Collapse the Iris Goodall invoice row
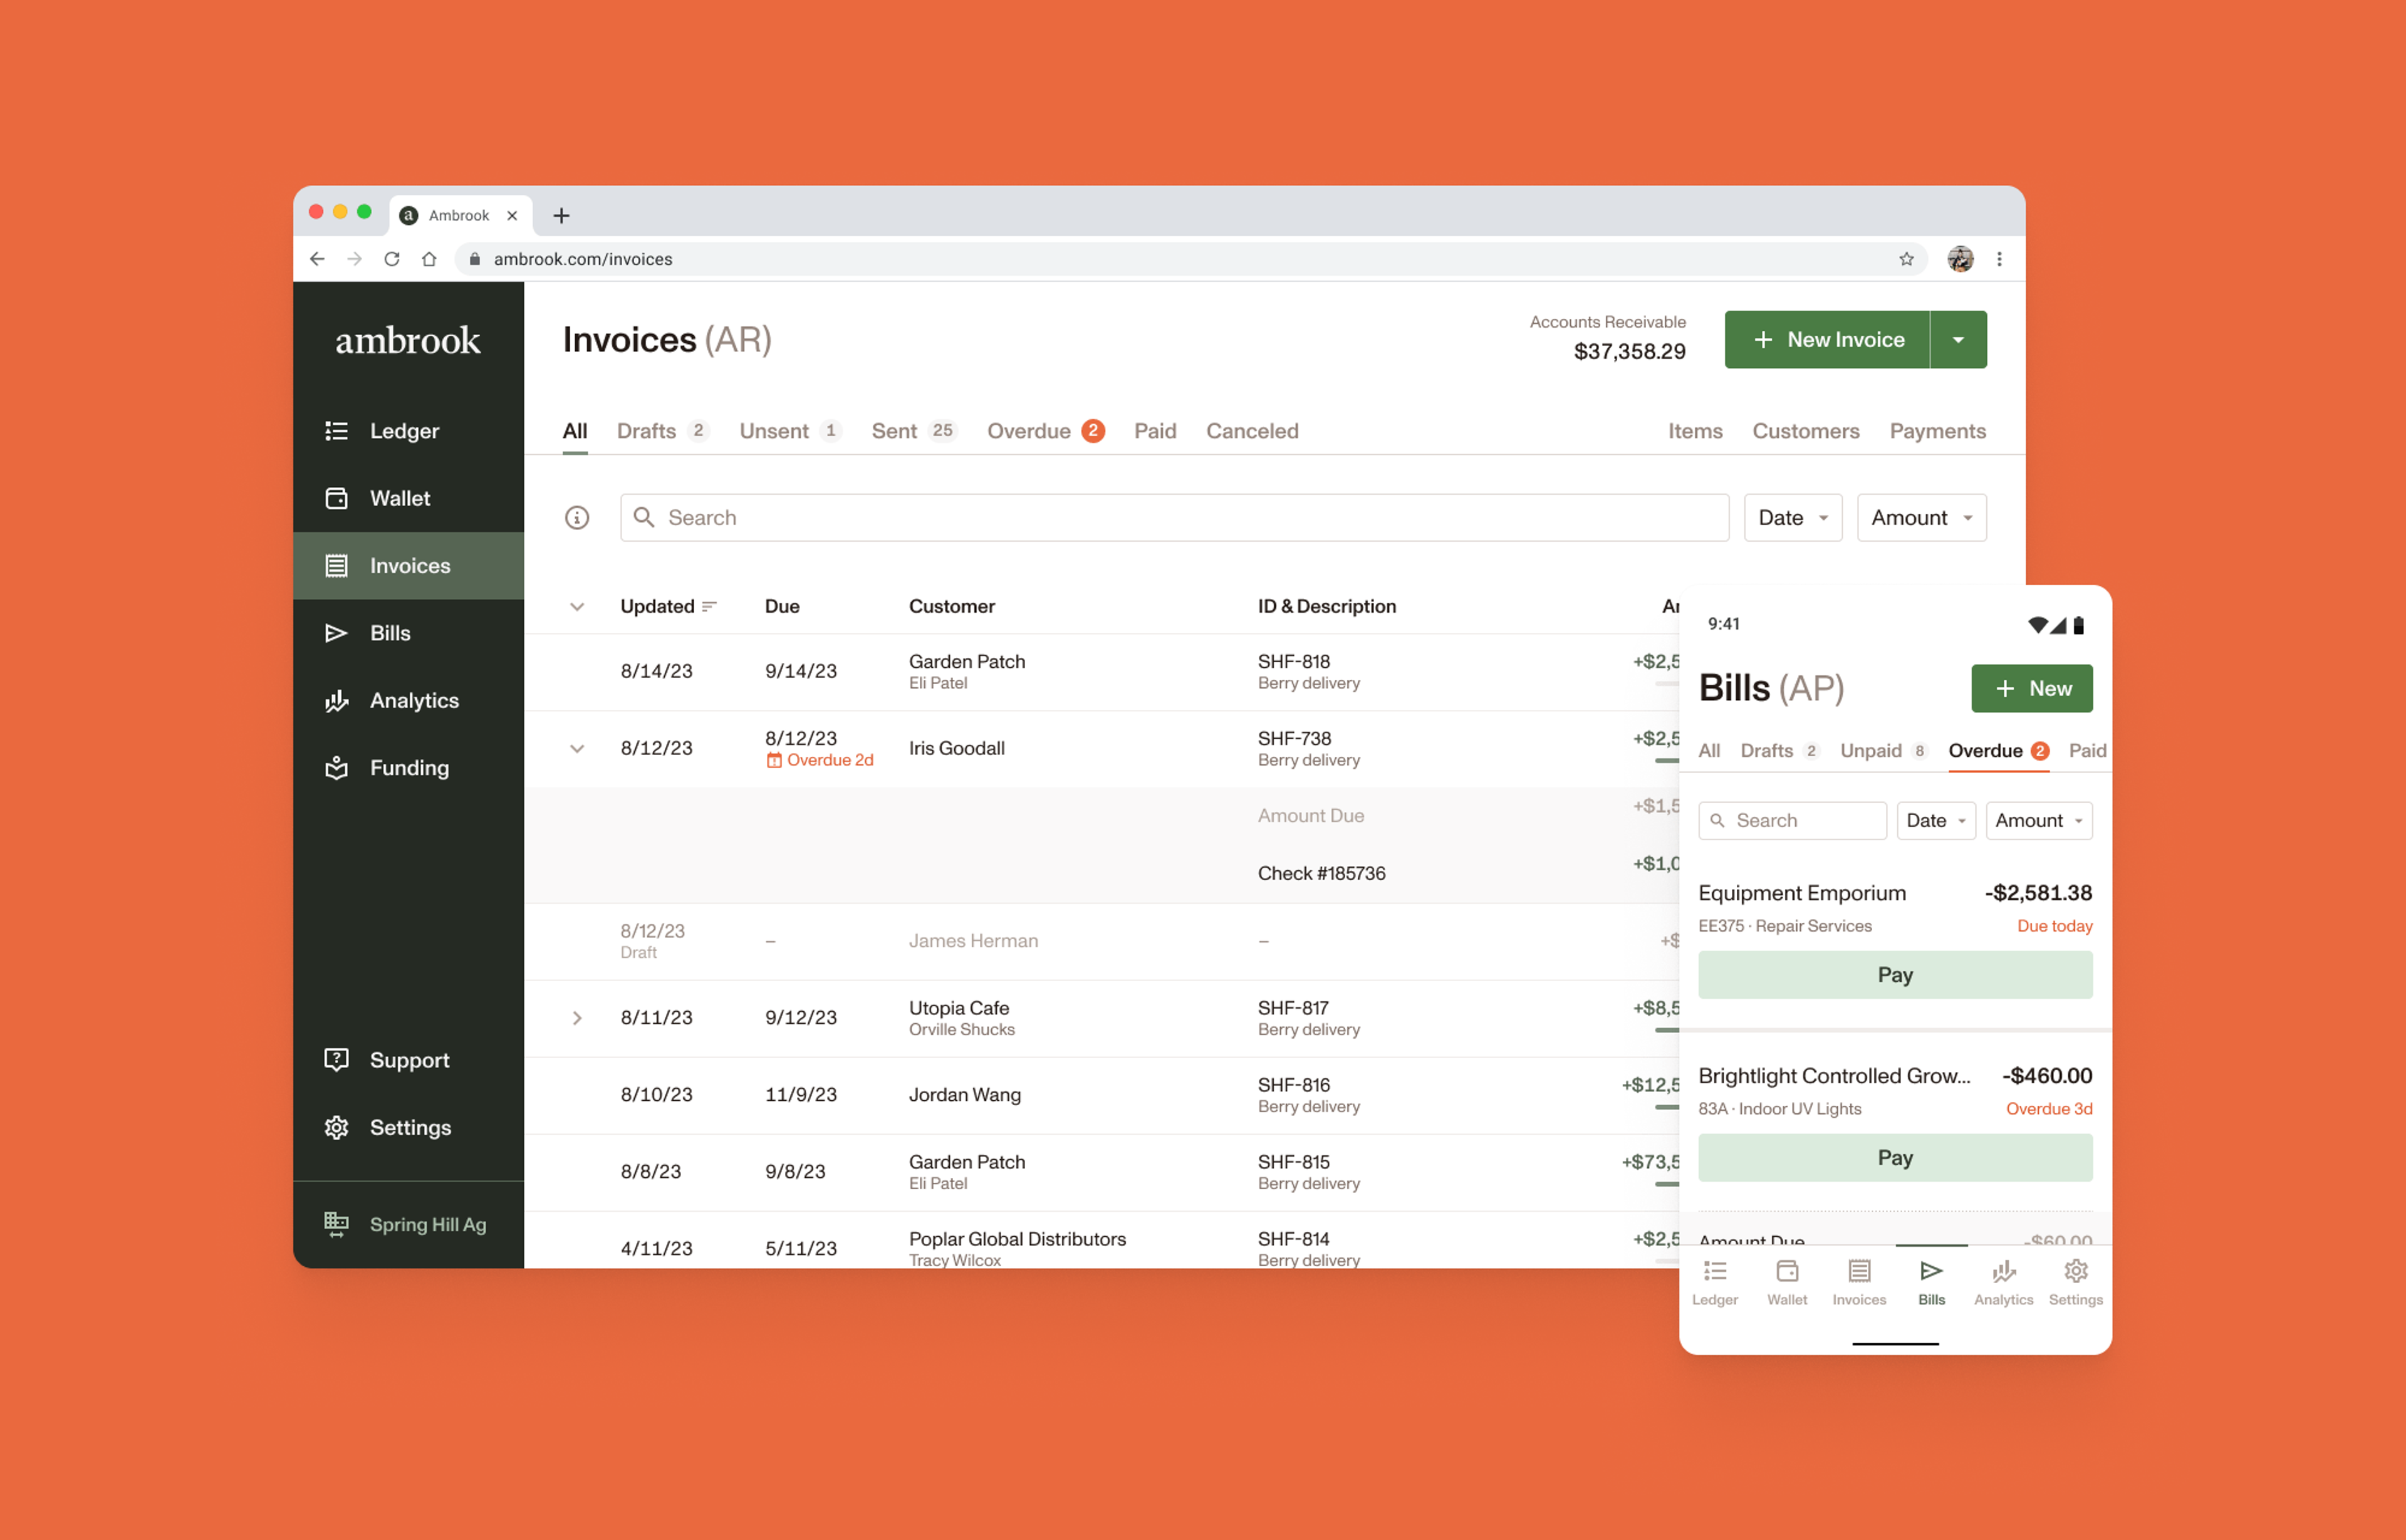Screen dimensions: 2406x1540 pos(577,749)
